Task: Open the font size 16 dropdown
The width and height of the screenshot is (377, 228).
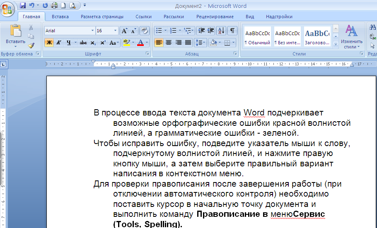Action: pyautogui.click(x=115, y=31)
